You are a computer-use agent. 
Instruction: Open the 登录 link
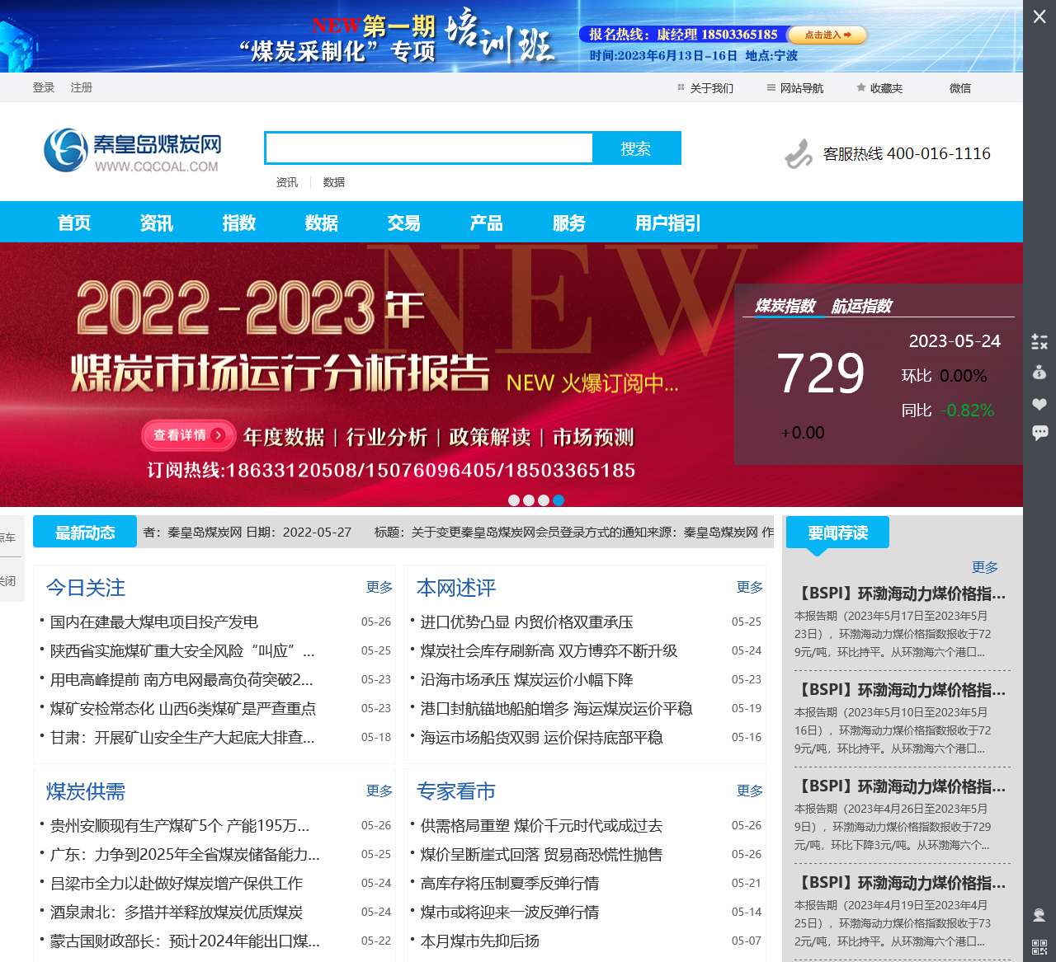[44, 87]
